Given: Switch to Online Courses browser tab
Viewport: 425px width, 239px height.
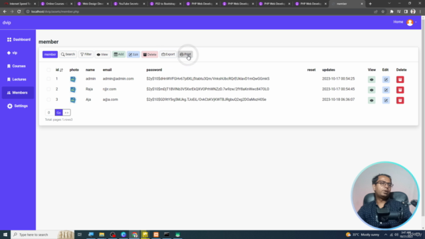Looking at the screenshot, I should [56, 4].
